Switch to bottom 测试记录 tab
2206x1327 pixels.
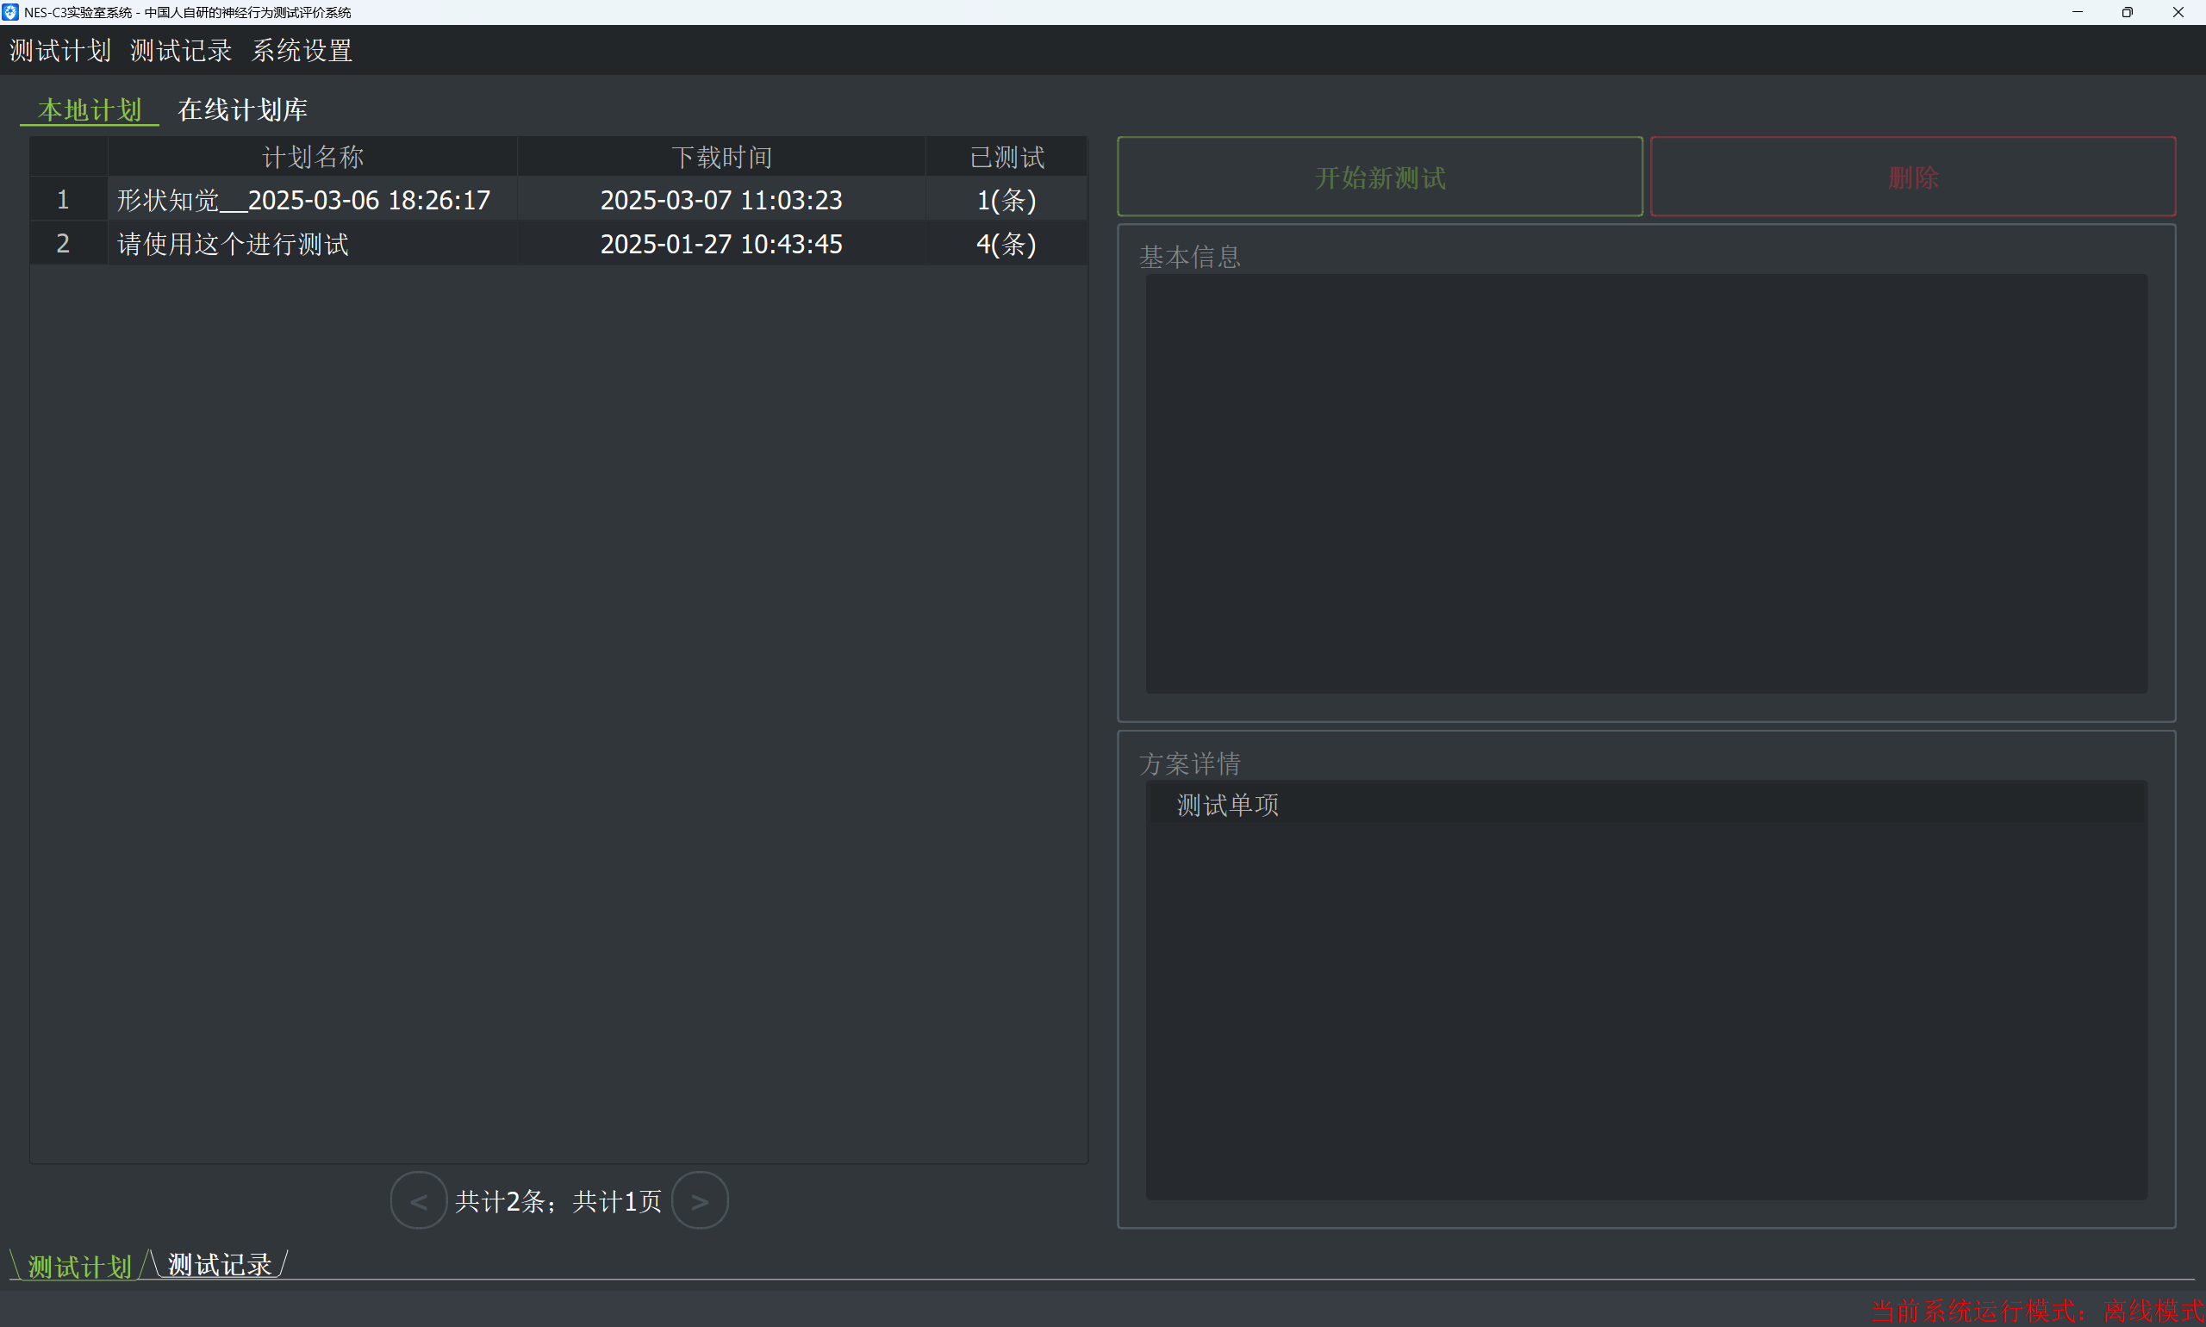[x=220, y=1264]
